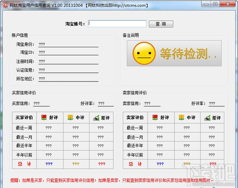Click the 所在地区 value field
This screenshot has width=238, height=188.
tap(68, 79)
